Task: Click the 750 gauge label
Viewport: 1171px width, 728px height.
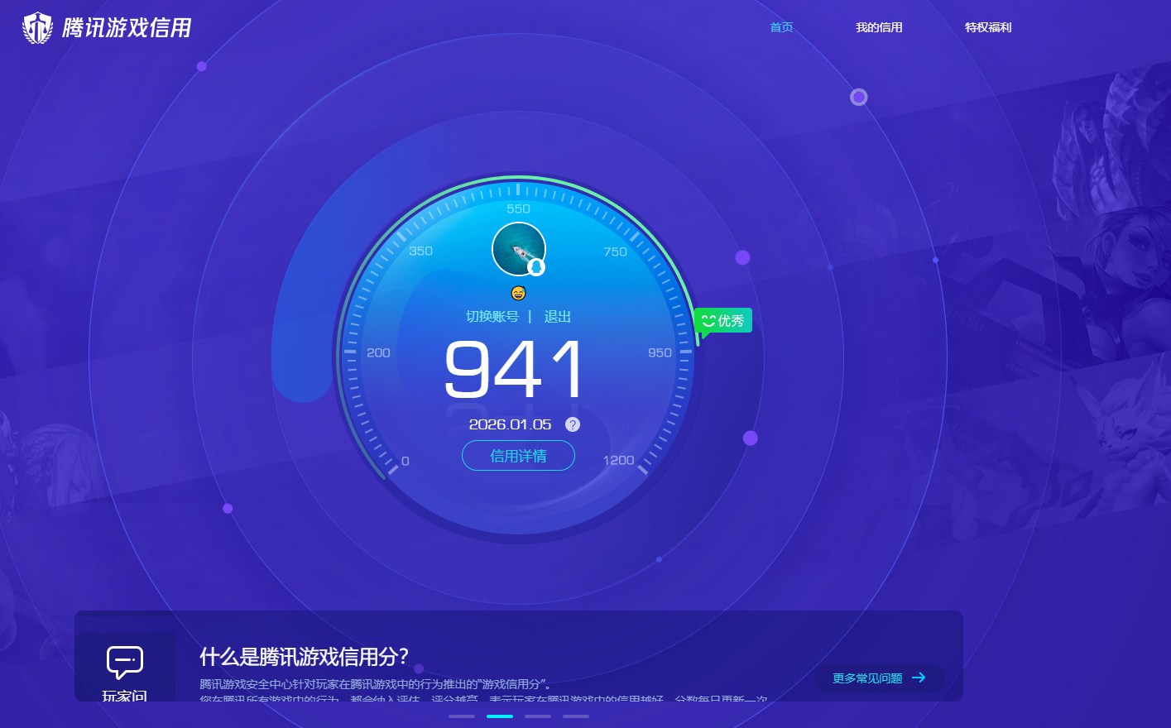Action: [615, 251]
